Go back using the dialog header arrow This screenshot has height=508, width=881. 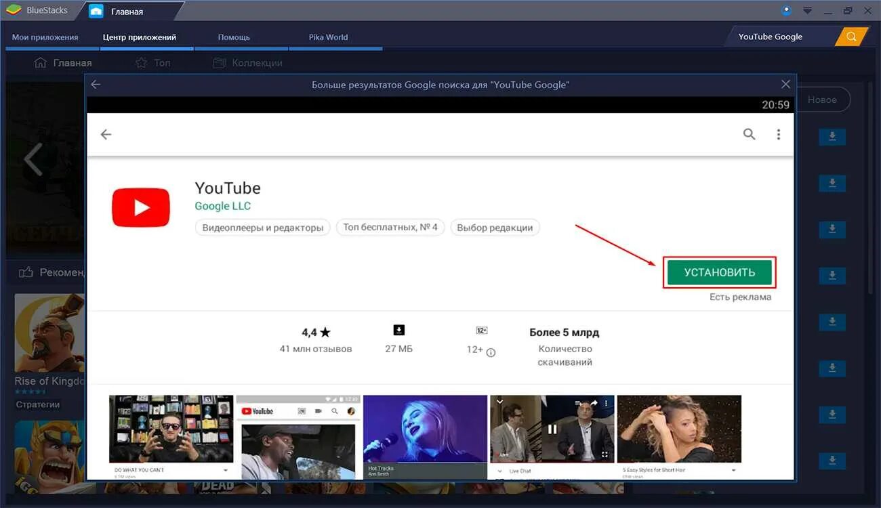point(96,85)
